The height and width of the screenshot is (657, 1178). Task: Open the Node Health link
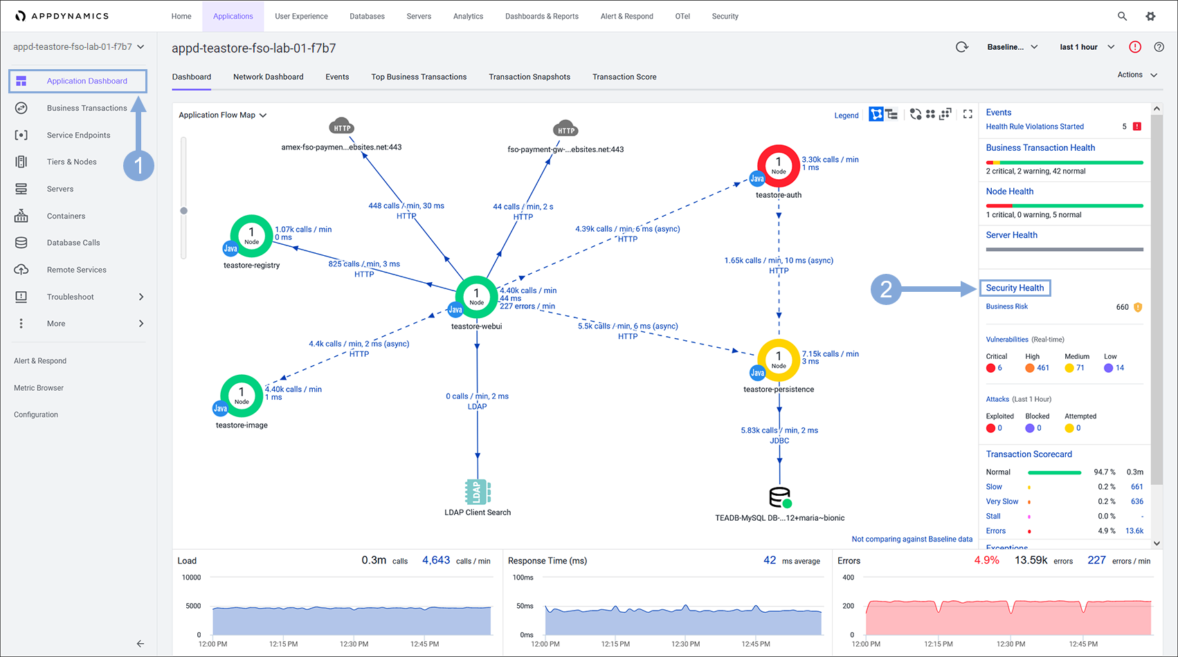pos(1009,191)
